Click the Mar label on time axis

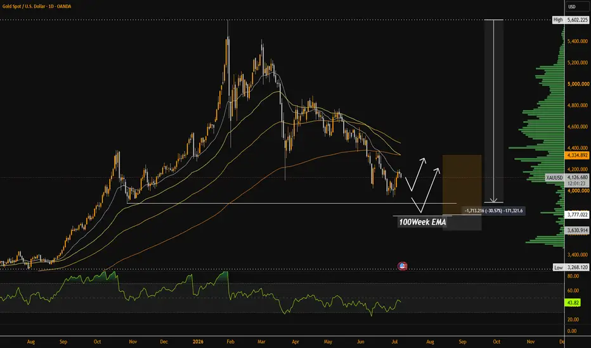pyautogui.click(x=261, y=342)
